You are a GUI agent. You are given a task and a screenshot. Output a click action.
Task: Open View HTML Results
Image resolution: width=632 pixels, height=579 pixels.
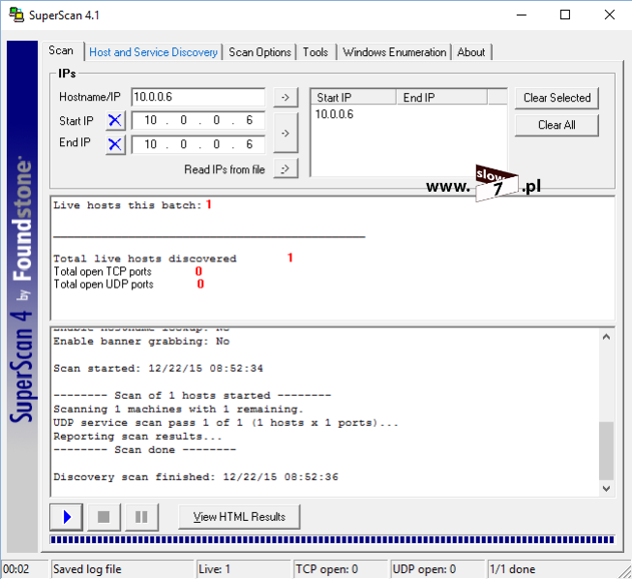click(x=239, y=516)
